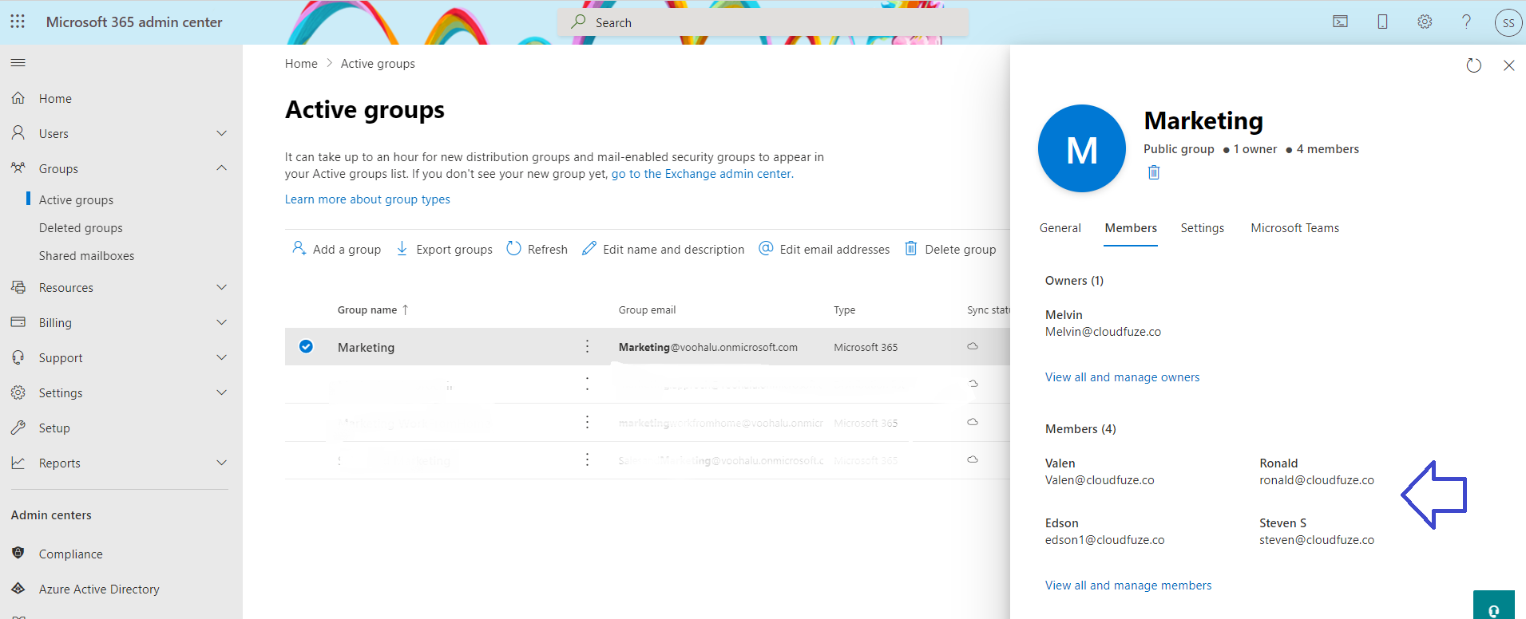Image resolution: width=1526 pixels, height=619 pixels.
Task: Collapse the Groups menu chevron
Action: point(222,168)
